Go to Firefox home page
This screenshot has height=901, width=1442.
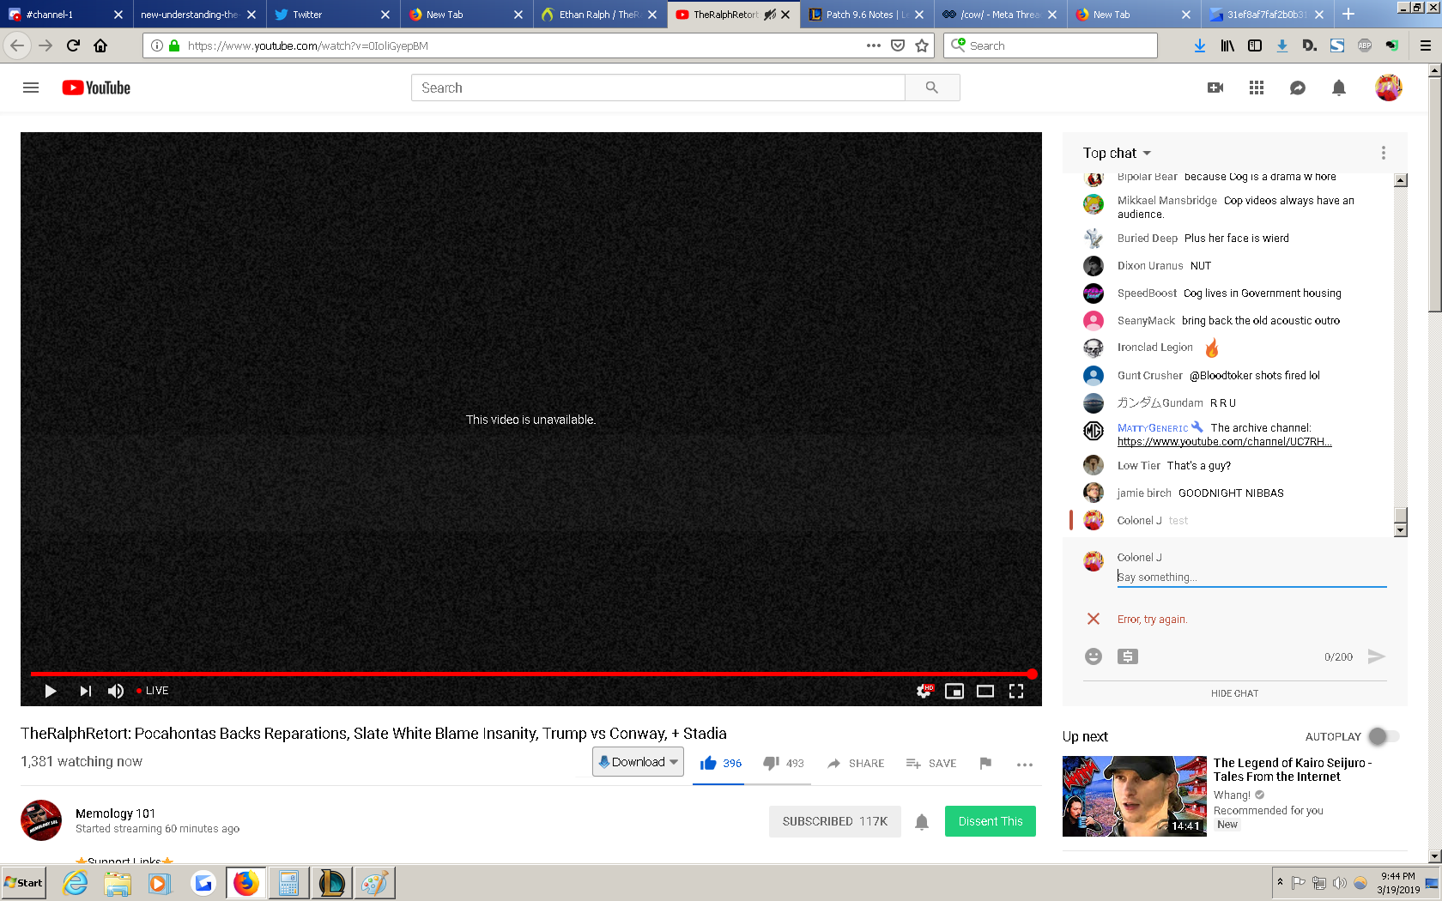tap(100, 45)
